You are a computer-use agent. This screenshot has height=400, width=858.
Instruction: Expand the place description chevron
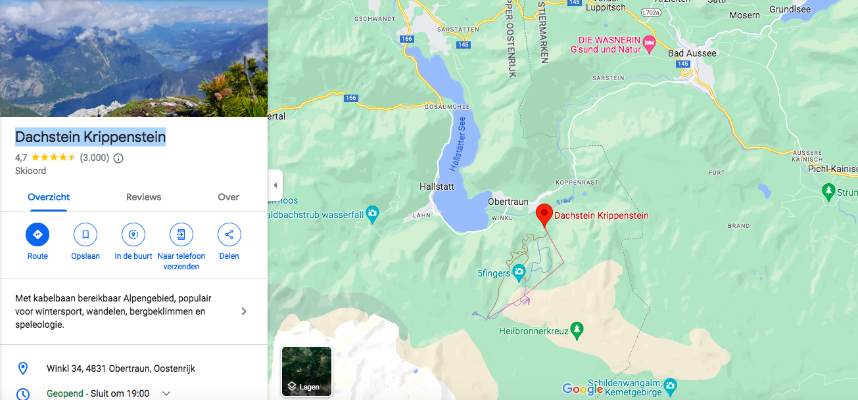[x=244, y=311]
